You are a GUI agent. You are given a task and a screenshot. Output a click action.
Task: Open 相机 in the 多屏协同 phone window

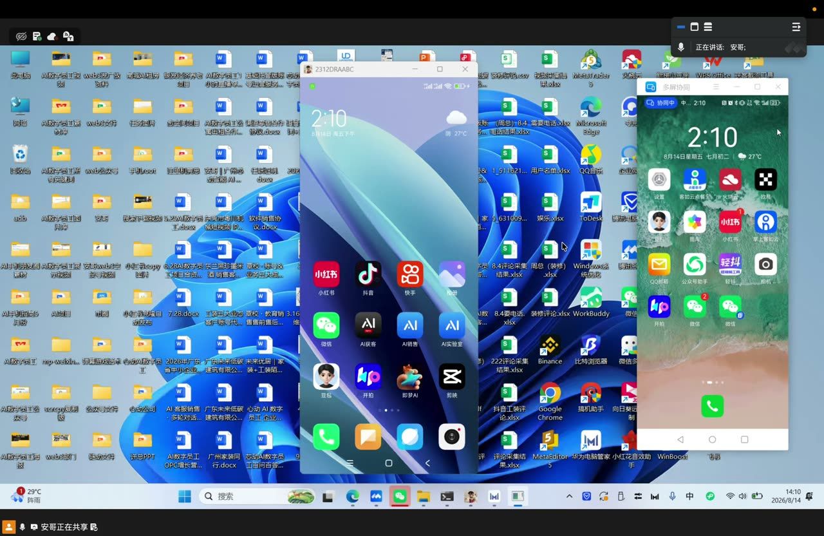pyautogui.click(x=765, y=264)
